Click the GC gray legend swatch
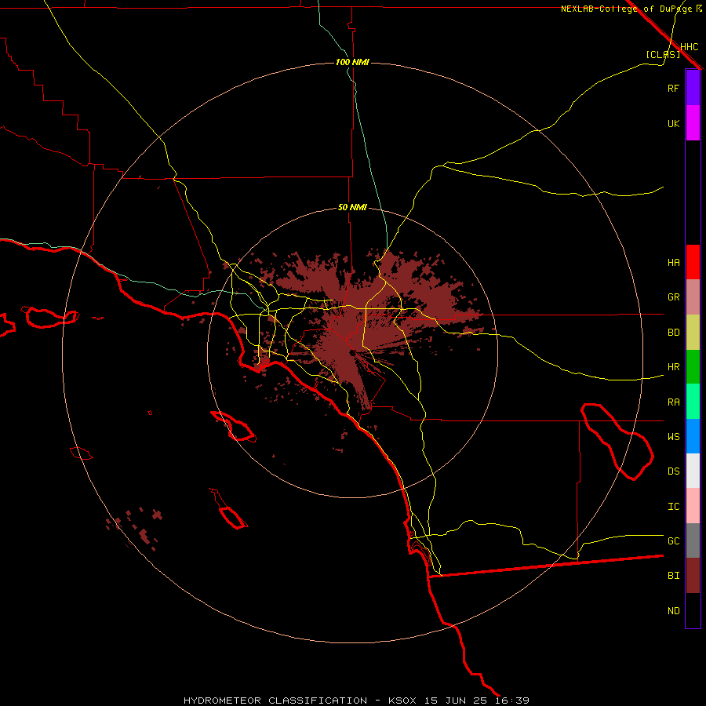 (x=693, y=540)
